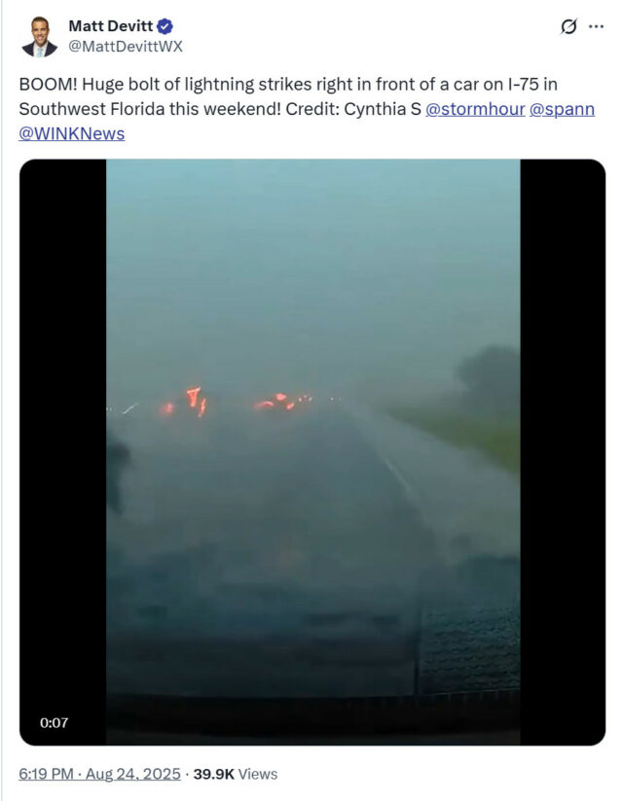Click the red tail lights in video
Image resolution: width=623 pixels, height=801 pixels.
[x=236, y=402]
